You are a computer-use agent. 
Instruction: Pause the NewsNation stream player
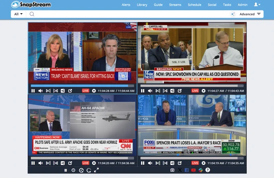[33, 91]
